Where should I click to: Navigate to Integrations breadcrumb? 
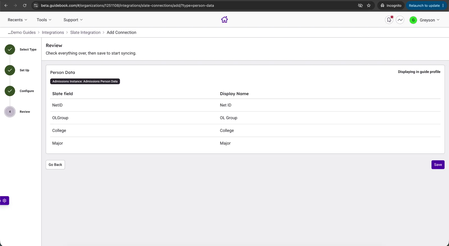(x=53, y=32)
